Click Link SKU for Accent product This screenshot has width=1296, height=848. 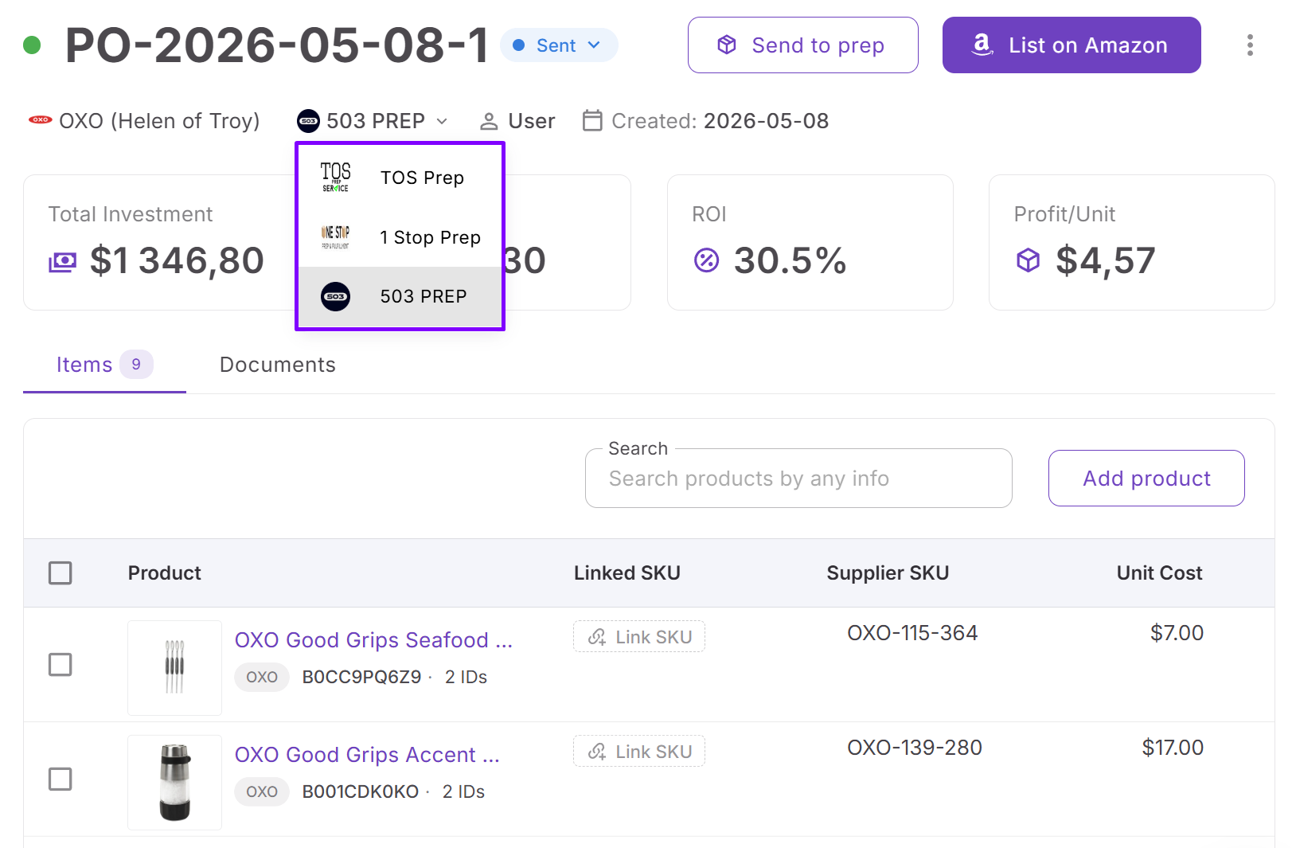[639, 752]
